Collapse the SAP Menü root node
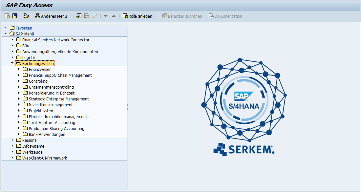Screen dimensions: 361x192 (6, 34)
